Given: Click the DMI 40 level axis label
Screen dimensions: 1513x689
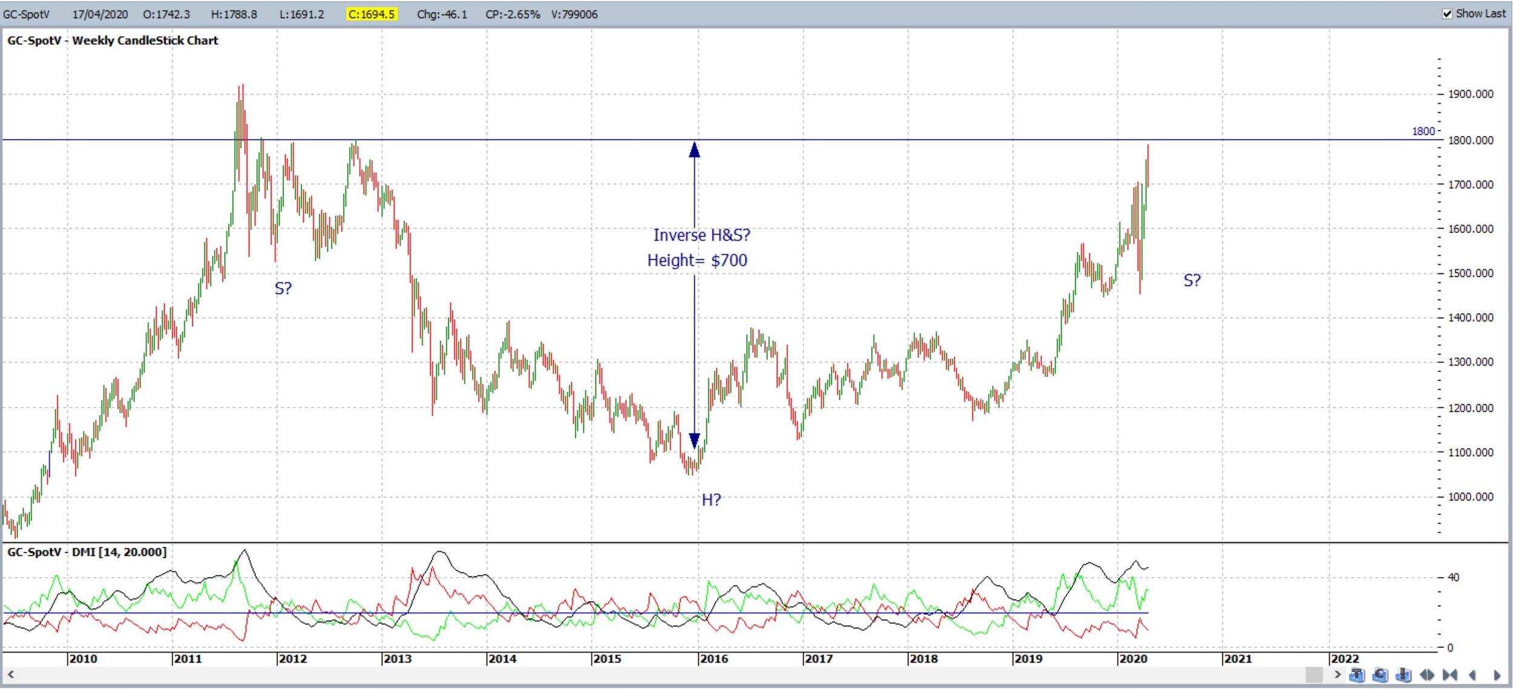Looking at the screenshot, I should pos(1453,577).
